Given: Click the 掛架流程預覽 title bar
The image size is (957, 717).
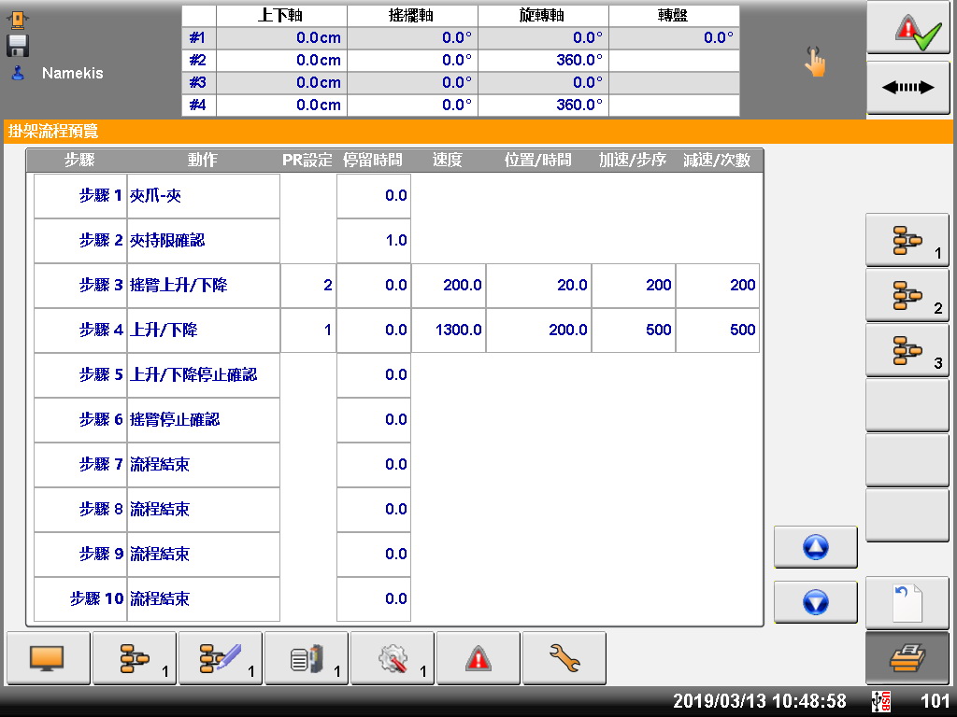Looking at the screenshot, I should point(478,131).
